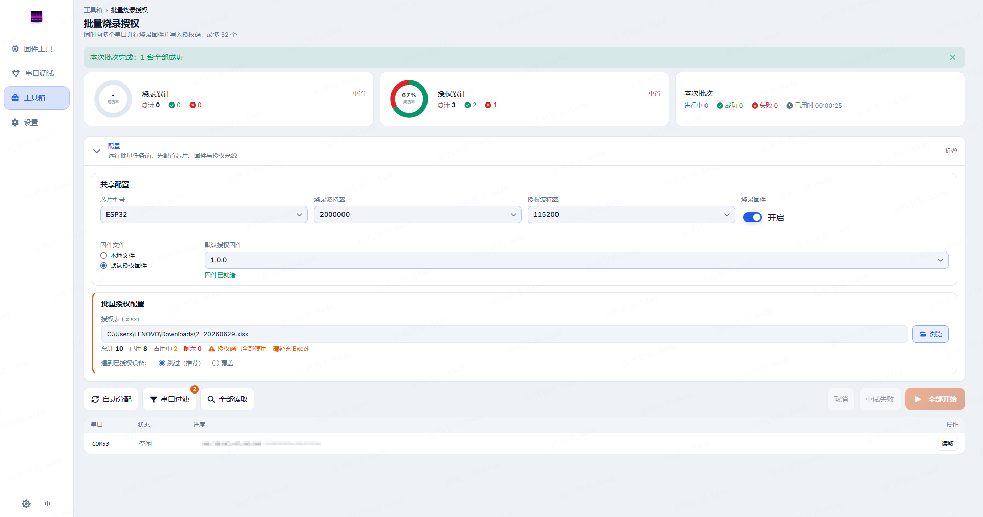Screen dimensions: 983x517
Task: Click the gear icon at the sidebar bottom
Action: [26, 504]
